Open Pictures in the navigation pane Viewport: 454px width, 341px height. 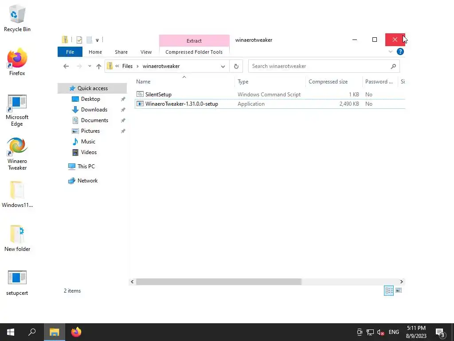point(90,131)
